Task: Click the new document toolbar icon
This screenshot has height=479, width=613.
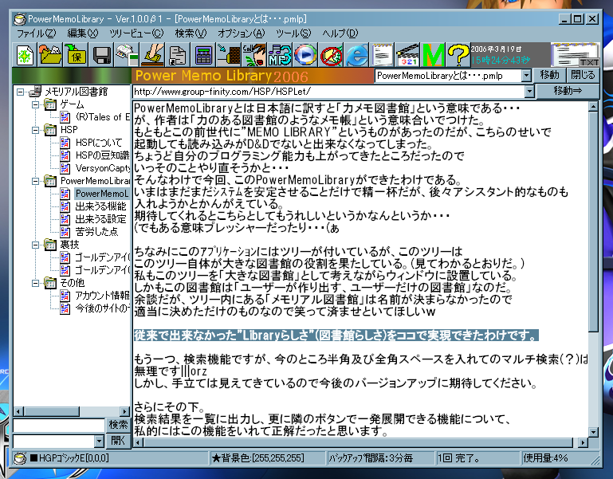Action: click(x=25, y=55)
